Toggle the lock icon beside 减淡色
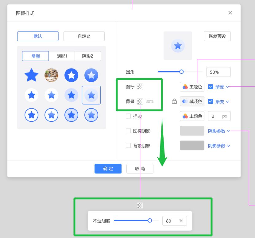Viewport: 255px width, 238px height. (174, 101)
